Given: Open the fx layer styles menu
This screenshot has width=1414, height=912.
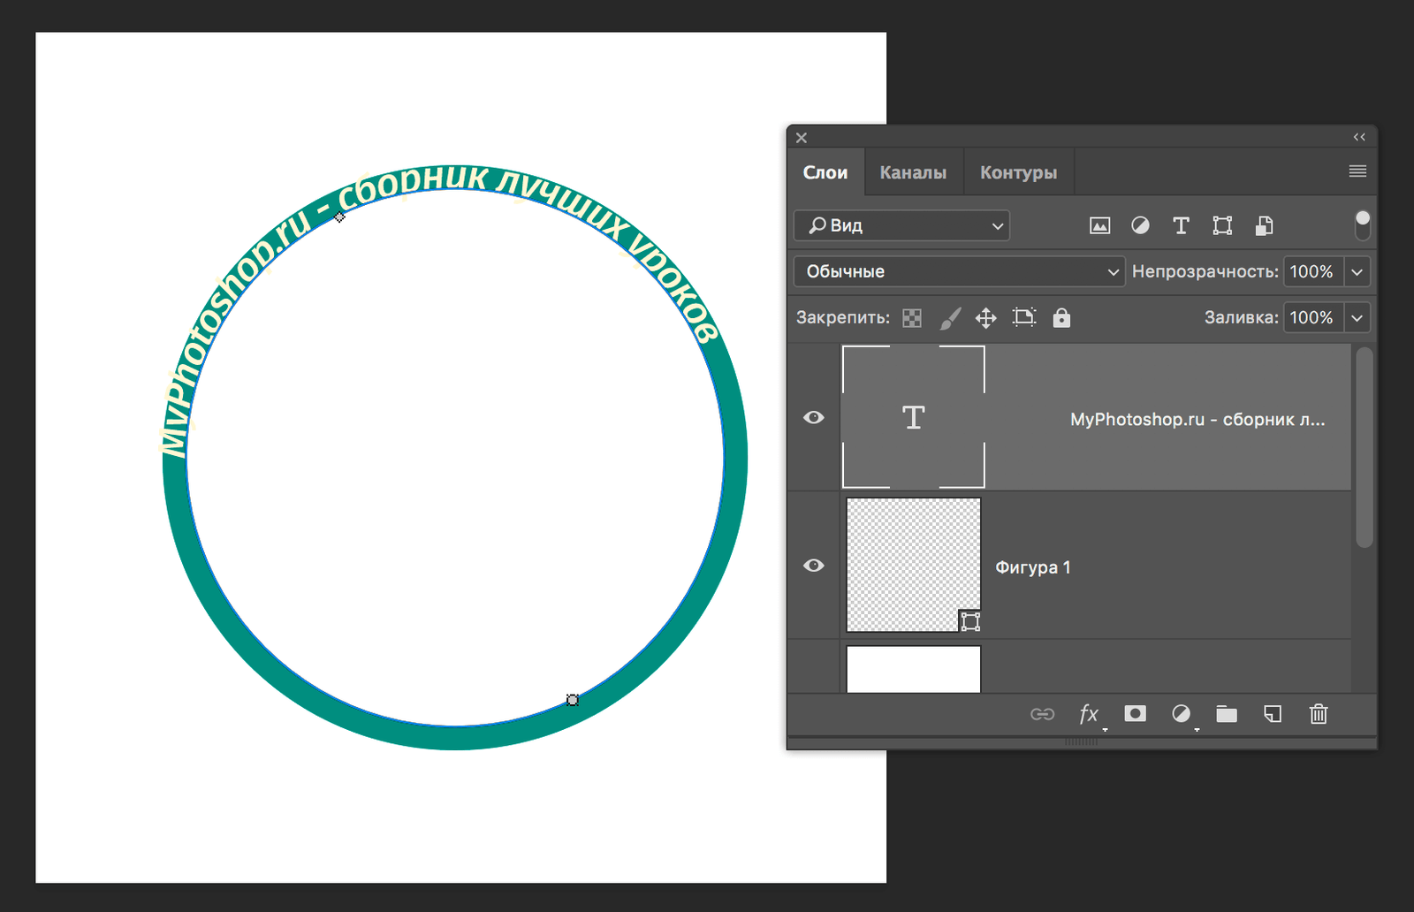Looking at the screenshot, I should [1089, 714].
